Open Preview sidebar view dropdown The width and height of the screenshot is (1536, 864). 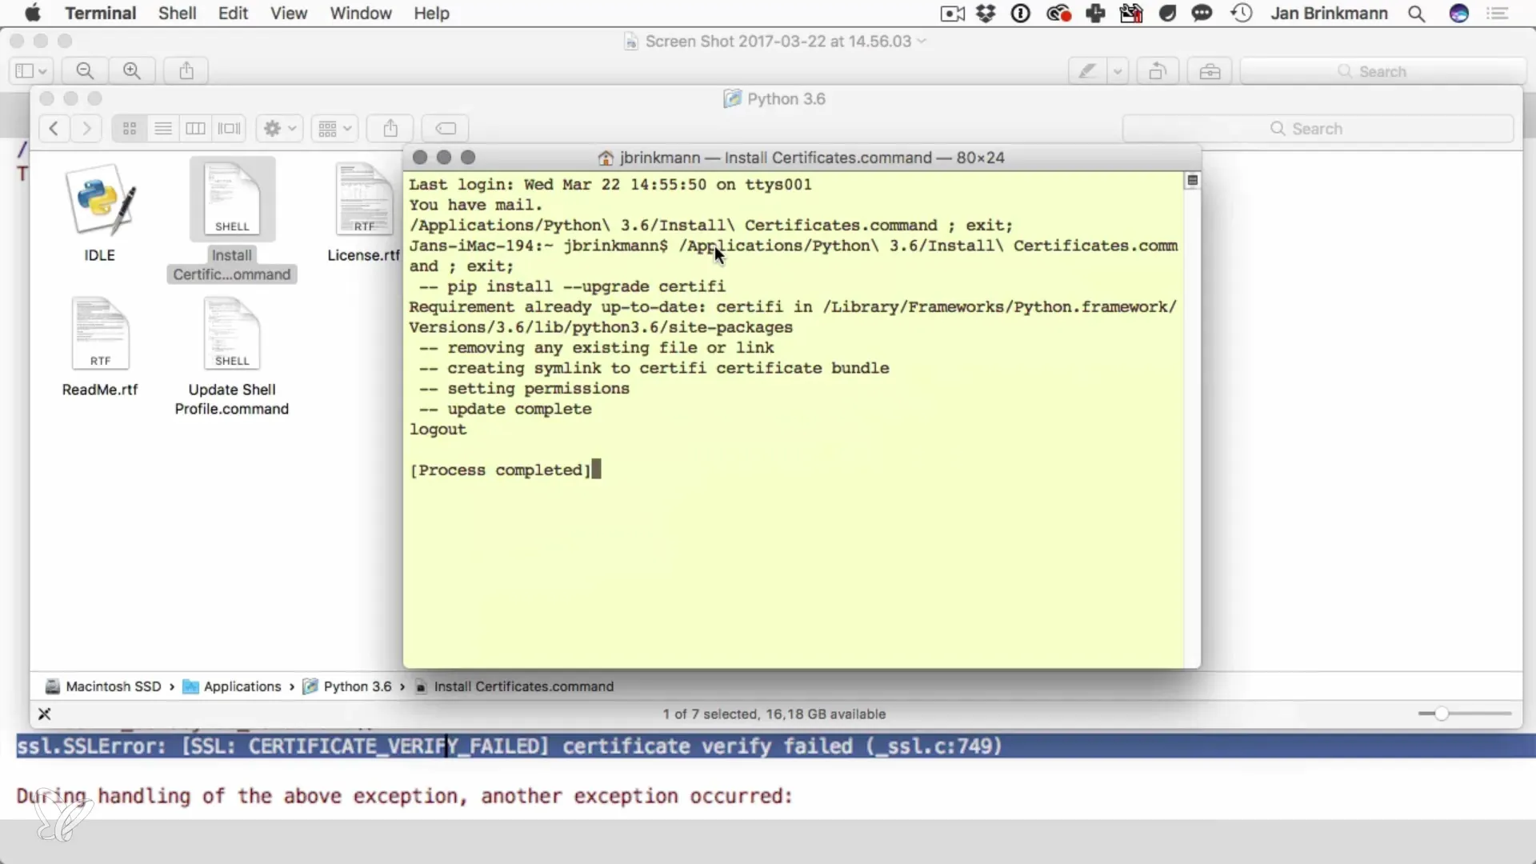click(31, 71)
